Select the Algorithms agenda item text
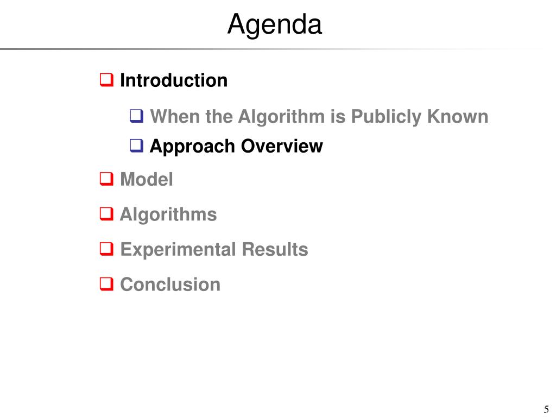556x417 pixels. pos(168,214)
